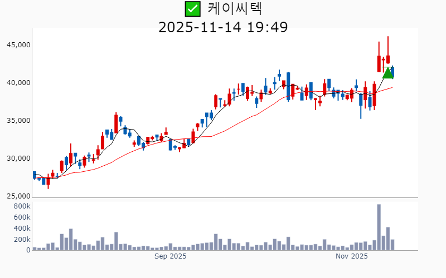Click the timestamp 2025-11-14 19:49
The width and height of the screenshot is (446, 278).
tap(223, 27)
